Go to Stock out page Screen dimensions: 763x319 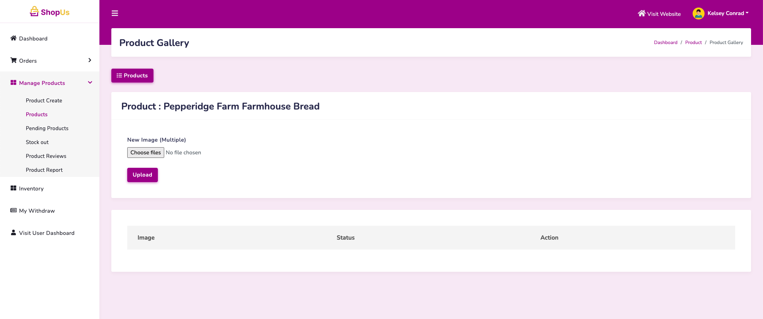pyautogui.click(x=37, y=142)
